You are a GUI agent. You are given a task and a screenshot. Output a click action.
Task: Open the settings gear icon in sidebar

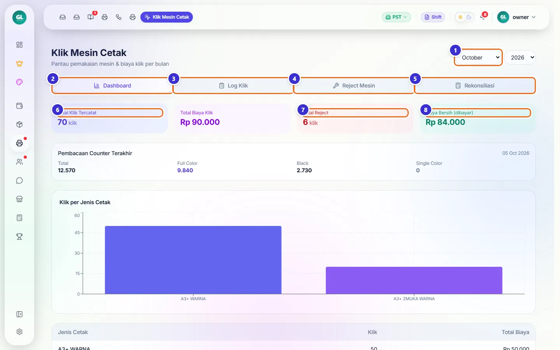[x=19, y=332]
